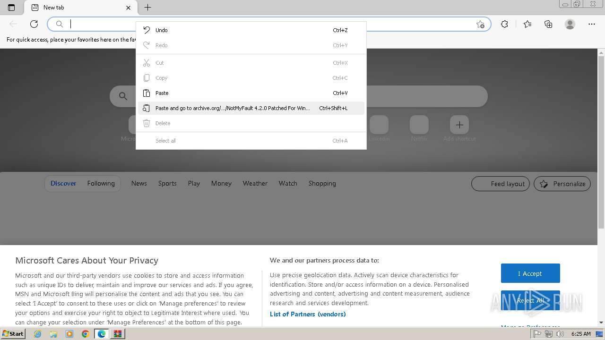Image resolution: width=605 pixels, height=340 pixels.
Task: Choose Paste from the context menu
Action: [x=251, y=93]
